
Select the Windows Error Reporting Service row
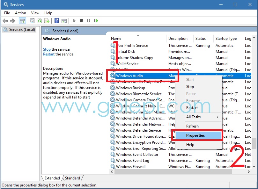pos(181,149)
